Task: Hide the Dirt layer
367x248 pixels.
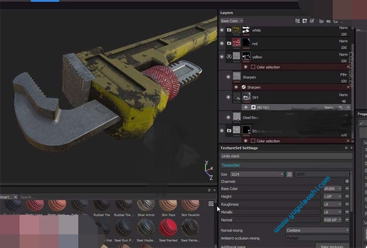Action: tap(228, 97)
